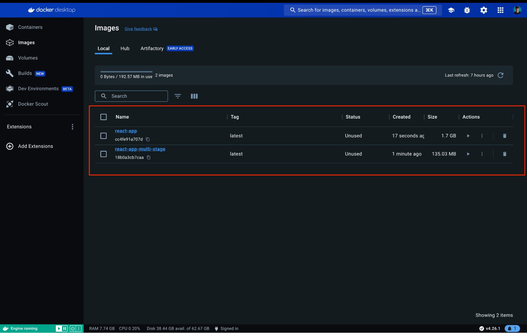Switch to the Hub tab
The height and width of the screenshot is (333, 527).
point(125,48)
